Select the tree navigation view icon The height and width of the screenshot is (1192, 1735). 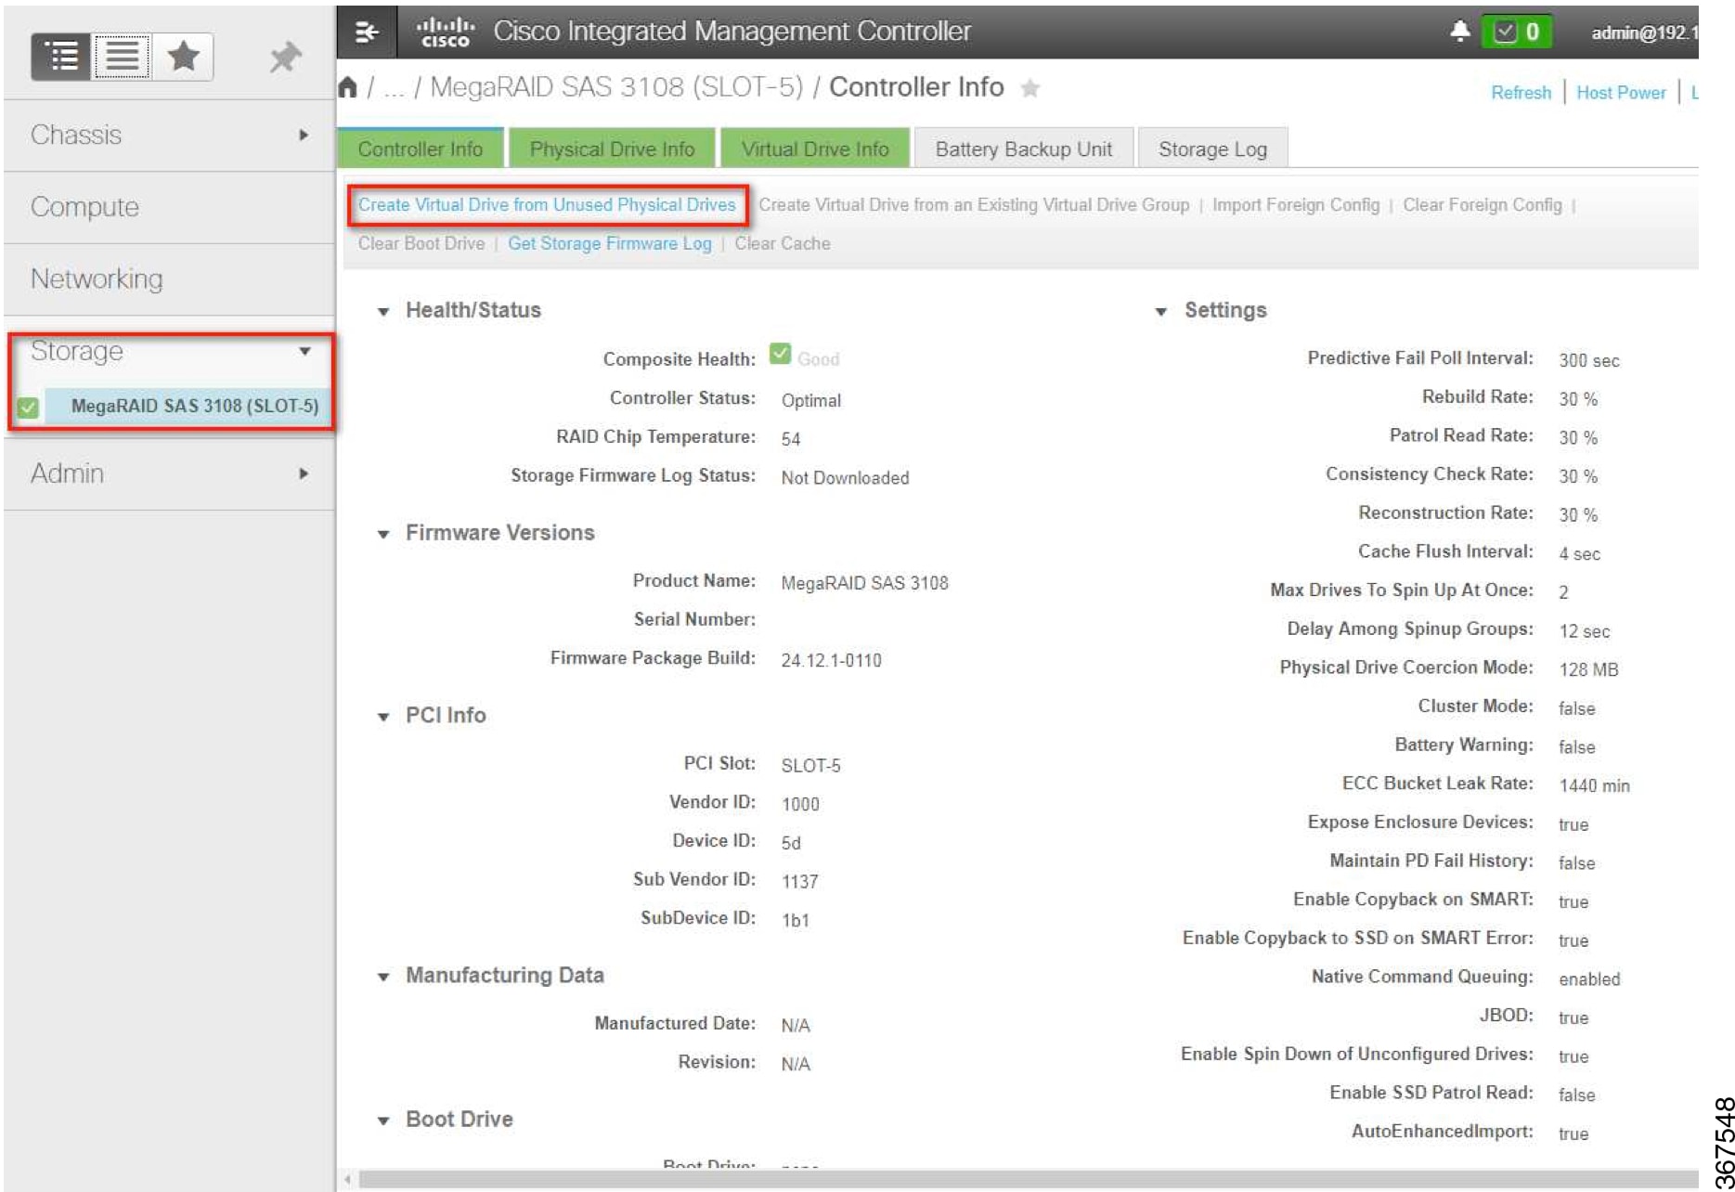(61, 57)
